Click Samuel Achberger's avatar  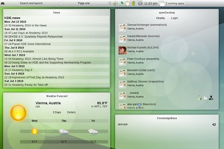[x=122, y=27]
